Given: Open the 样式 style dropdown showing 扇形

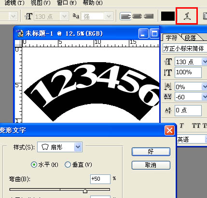Looking at the screenshot, I should click(60, 147).
